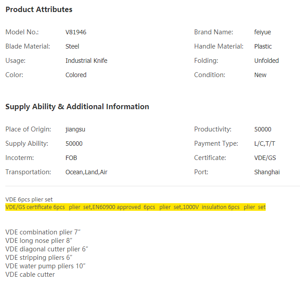Image resolution: width=300 pixels, height=283 pixels.
Task: Click the Incoterm value FOB
Action: click(71, 158)
